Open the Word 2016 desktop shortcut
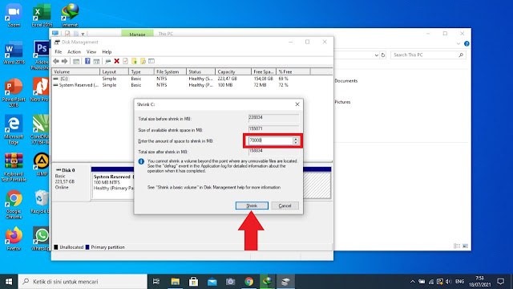 (14, 53)
